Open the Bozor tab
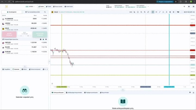 (x=24, y=69)
